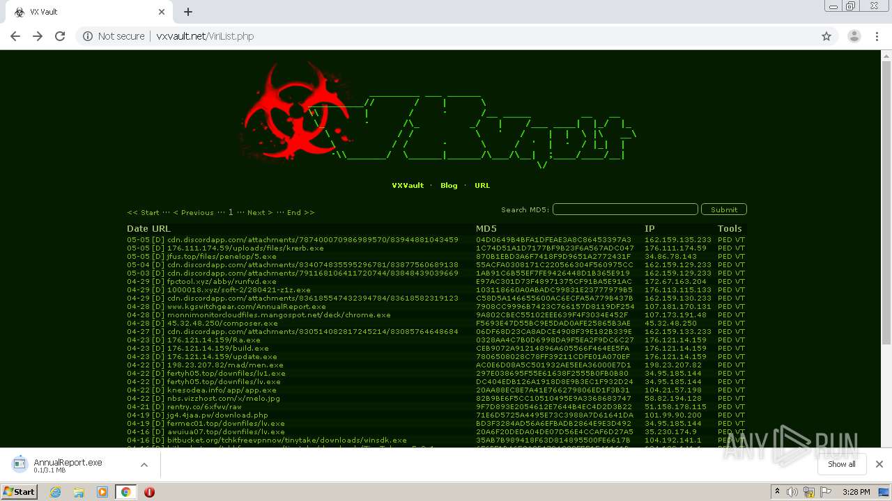View site information for Not secure
This screenshot has height=501, width=892.
114,36
